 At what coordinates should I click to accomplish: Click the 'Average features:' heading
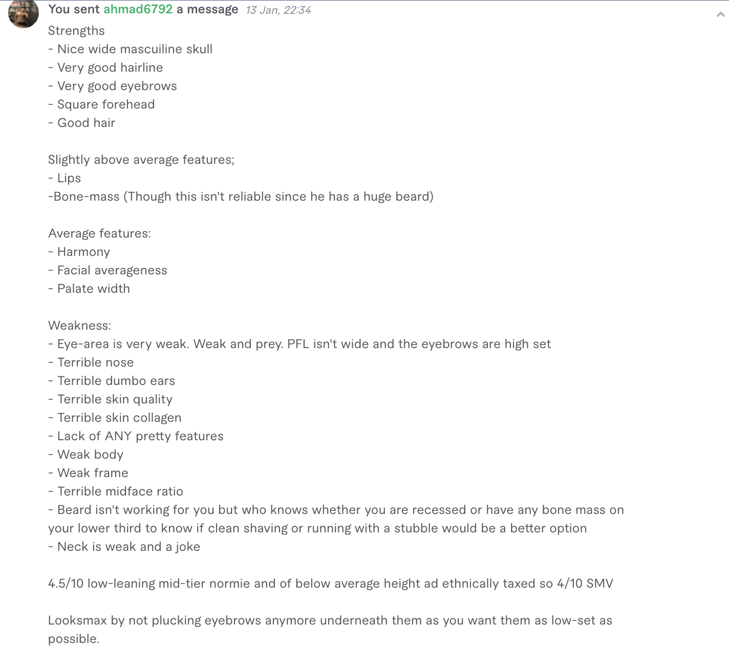pos(99,233)
